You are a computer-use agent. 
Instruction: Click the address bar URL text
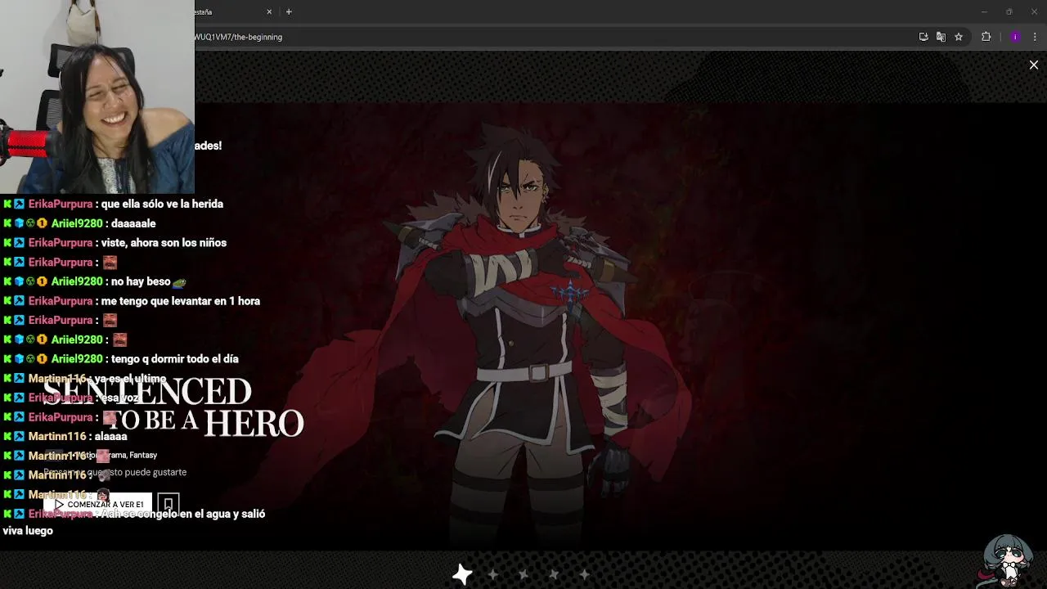[238, 37]
